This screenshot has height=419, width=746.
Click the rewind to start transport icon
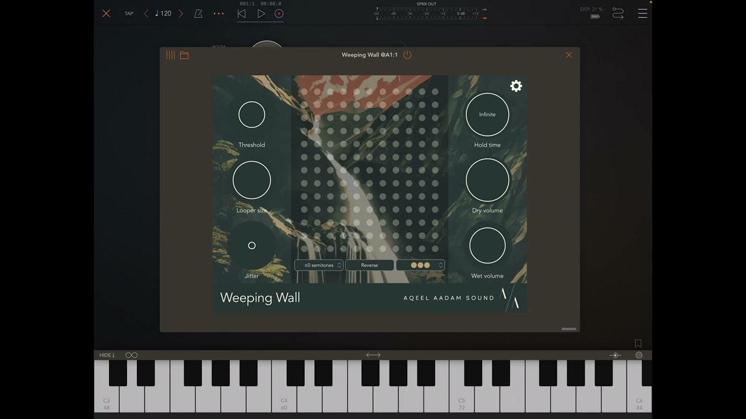coord(241,13)
